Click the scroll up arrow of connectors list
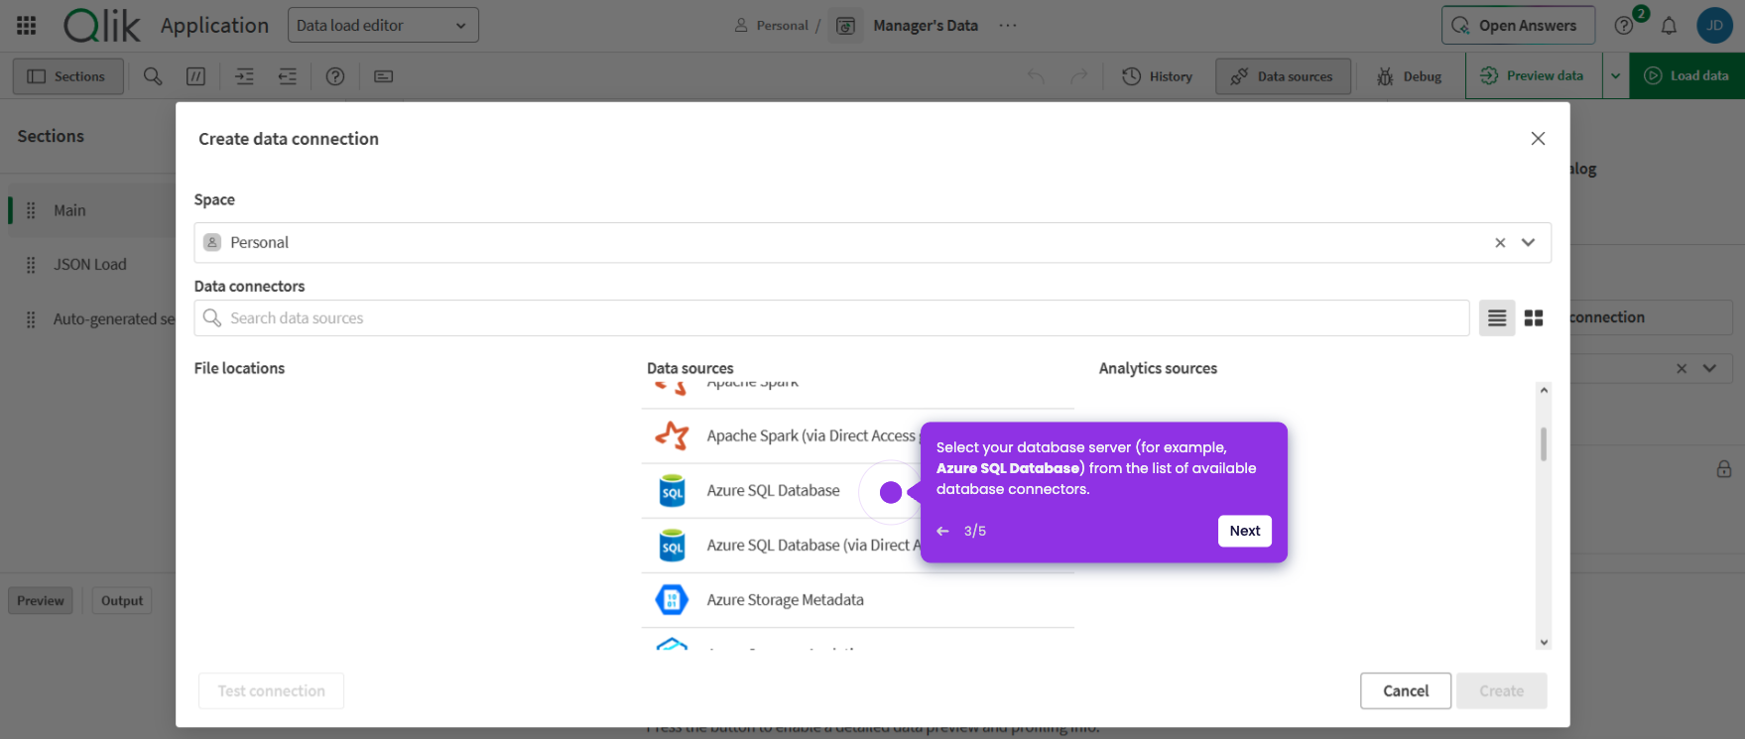This screenshot has height=739, width=1745. (1544, 391)
